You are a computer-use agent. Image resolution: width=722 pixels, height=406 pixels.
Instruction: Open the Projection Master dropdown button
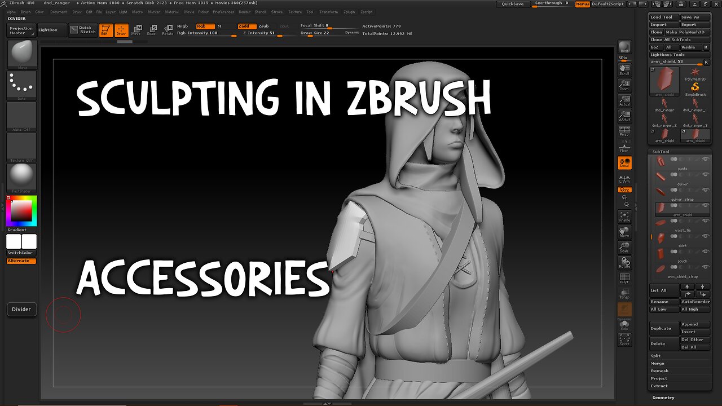pos(21,30)
